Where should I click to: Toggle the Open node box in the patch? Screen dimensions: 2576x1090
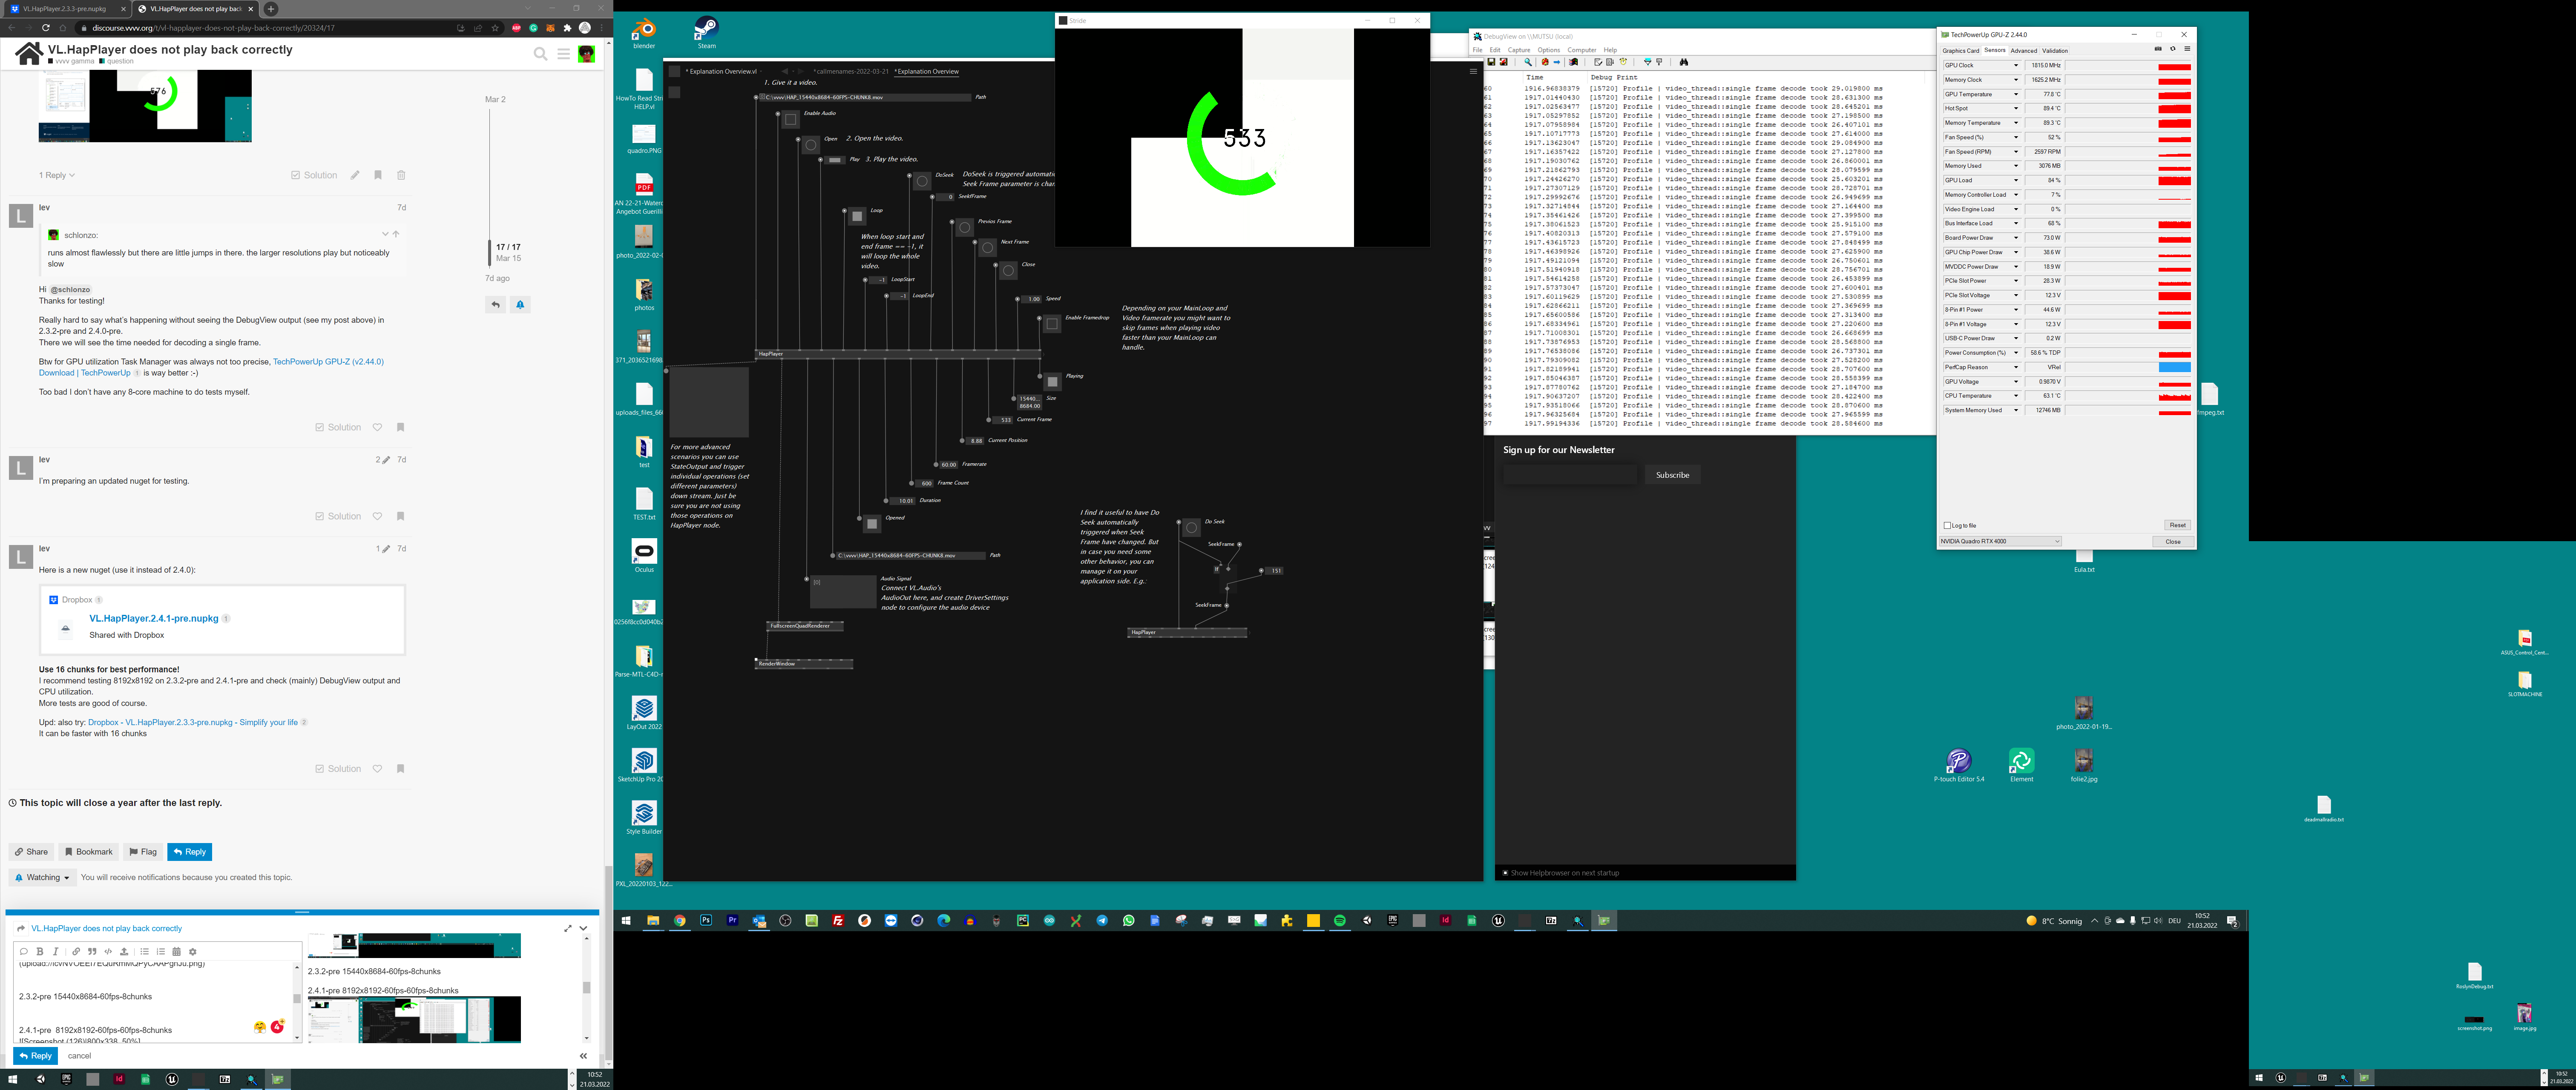pos(811,145)
